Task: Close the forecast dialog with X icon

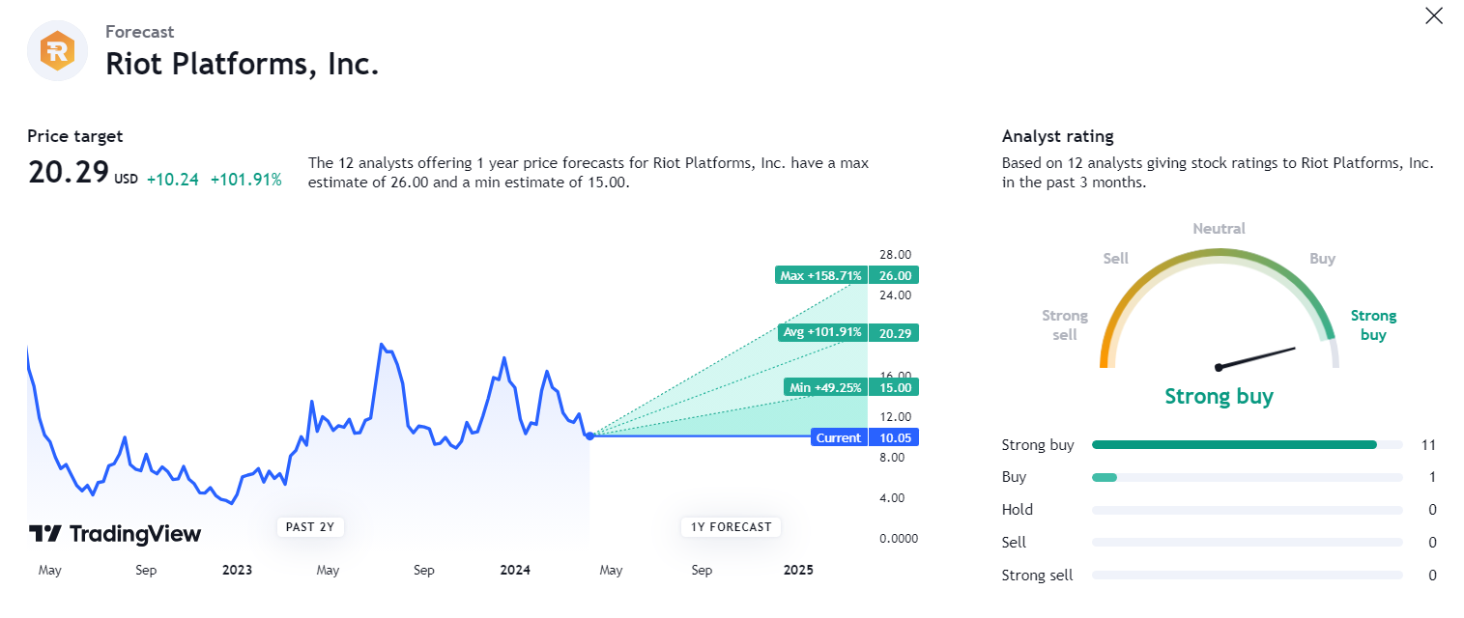Action: tap(1434, 15)
